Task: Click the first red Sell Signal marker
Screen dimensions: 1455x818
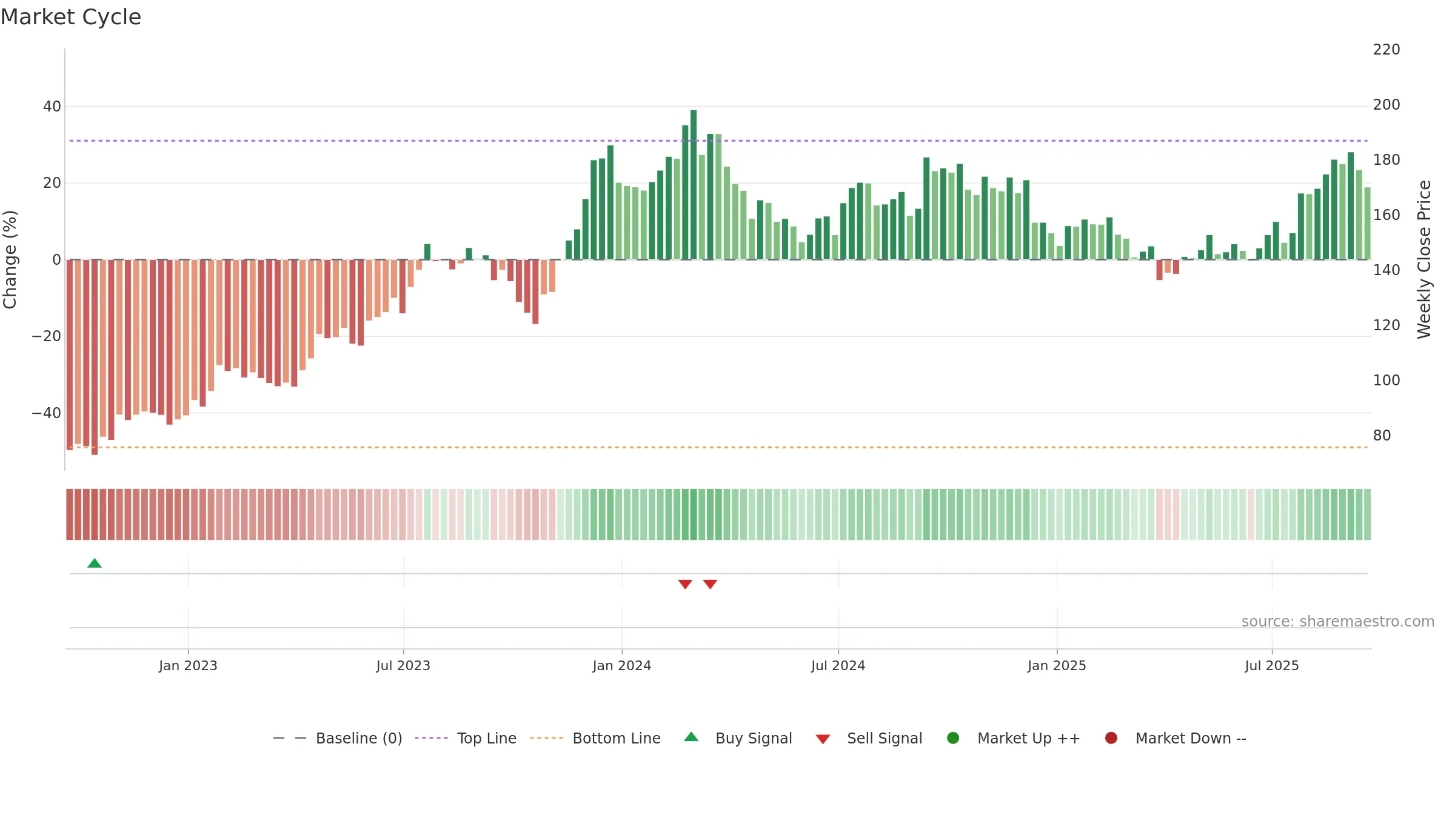Action: [685, 584]
